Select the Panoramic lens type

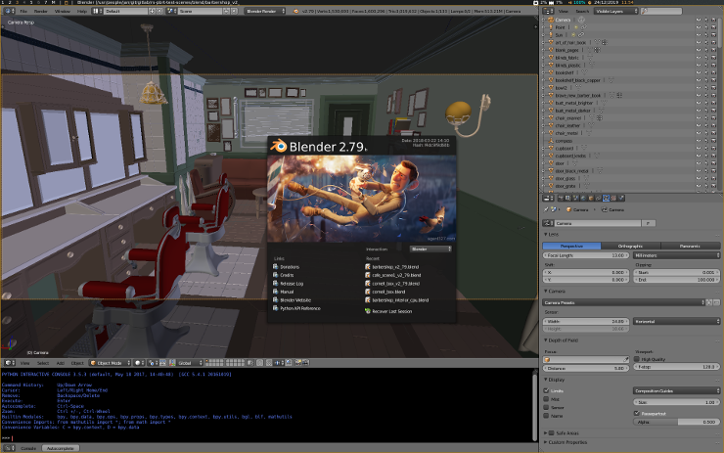point(691,247)
